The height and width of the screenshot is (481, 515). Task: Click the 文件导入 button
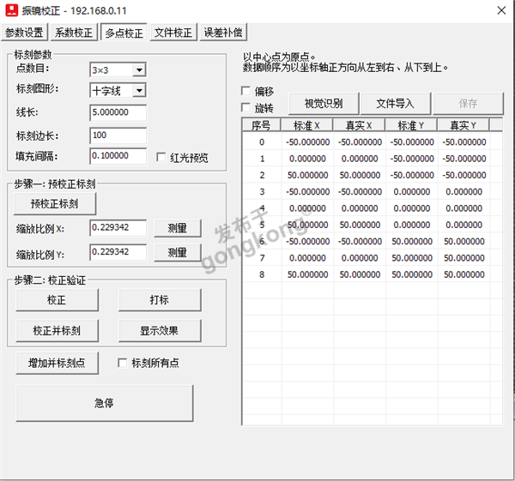(395, 104)
